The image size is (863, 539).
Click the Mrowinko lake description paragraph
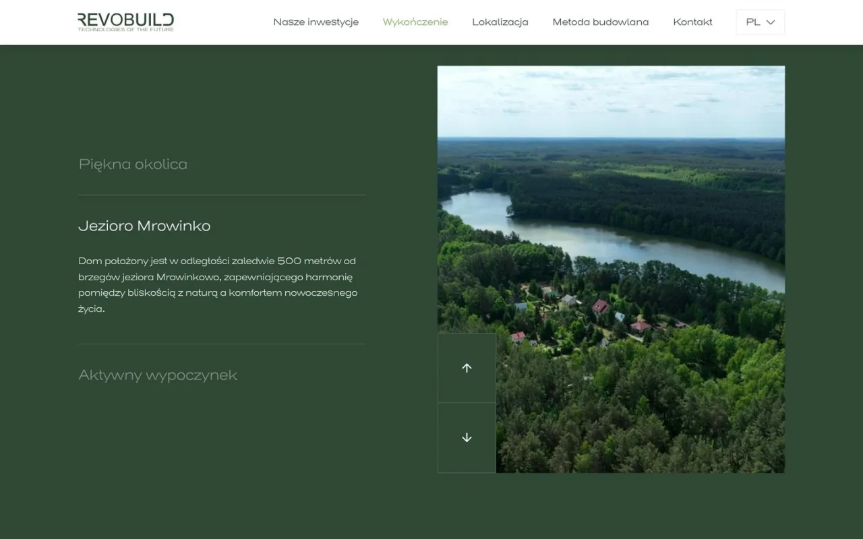click(218, 285)
